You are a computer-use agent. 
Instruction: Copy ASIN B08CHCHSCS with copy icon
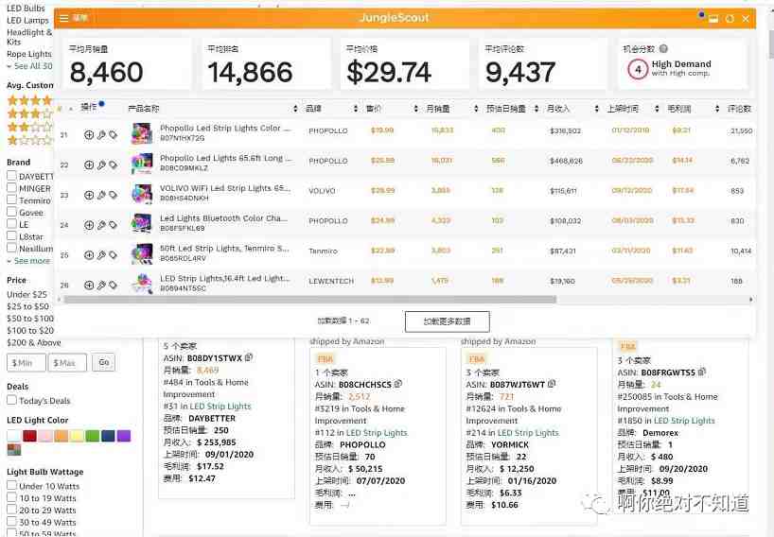tap(397, 383)
